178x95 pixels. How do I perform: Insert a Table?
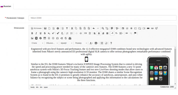click(45, 38)
